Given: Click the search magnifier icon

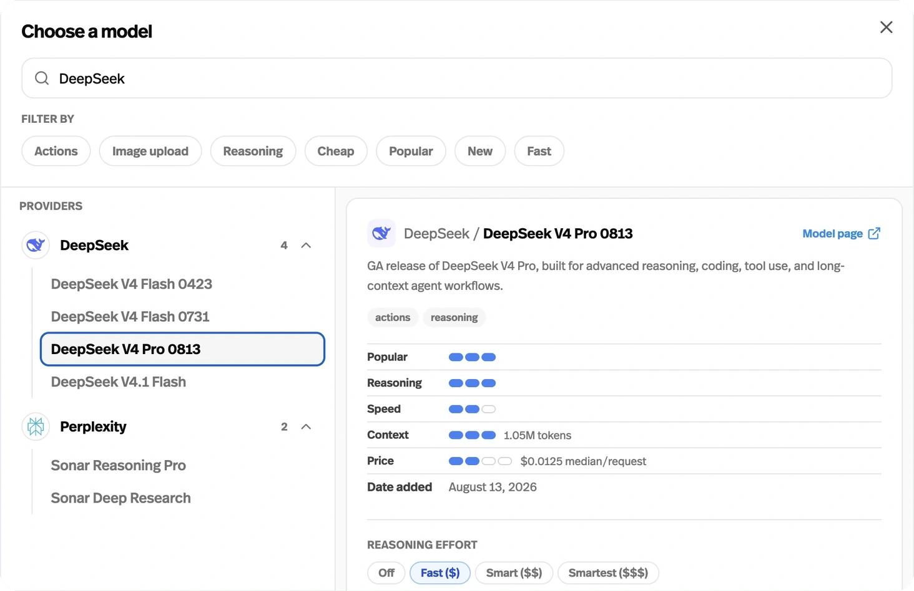Looking at the screenshot, I should point(42,78).
